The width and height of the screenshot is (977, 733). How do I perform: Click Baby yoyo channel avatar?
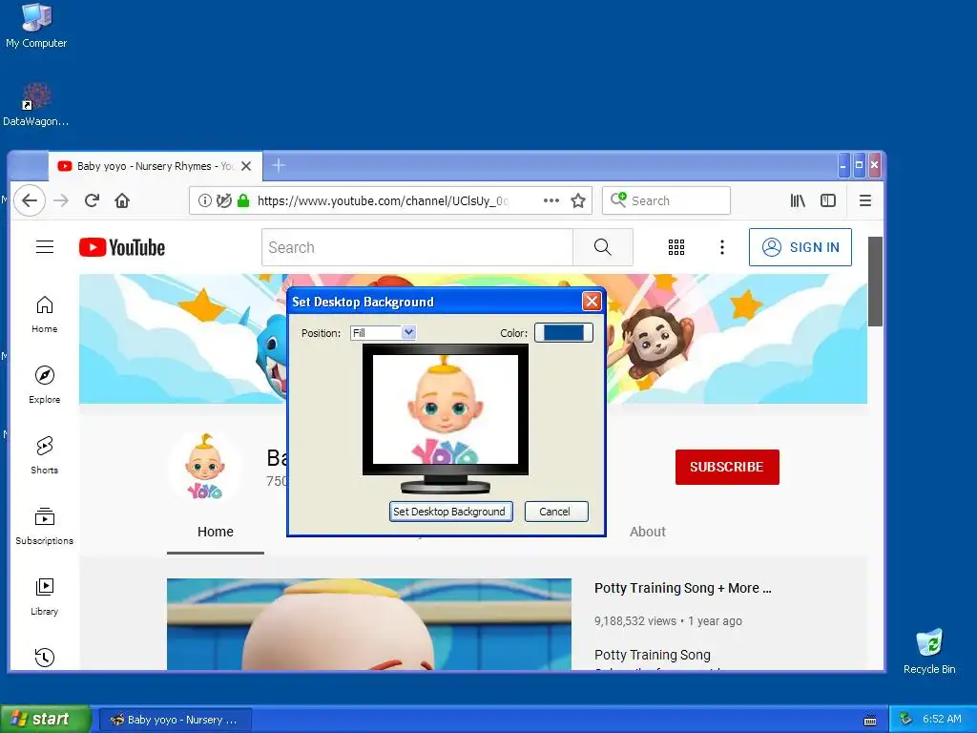coord(204,467)
